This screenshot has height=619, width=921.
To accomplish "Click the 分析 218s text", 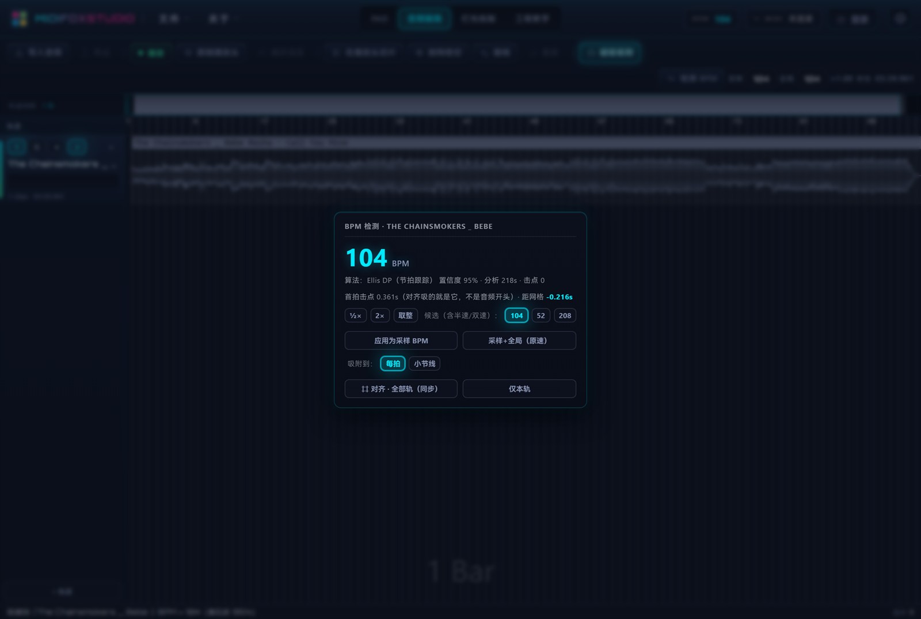I will 501,280.
